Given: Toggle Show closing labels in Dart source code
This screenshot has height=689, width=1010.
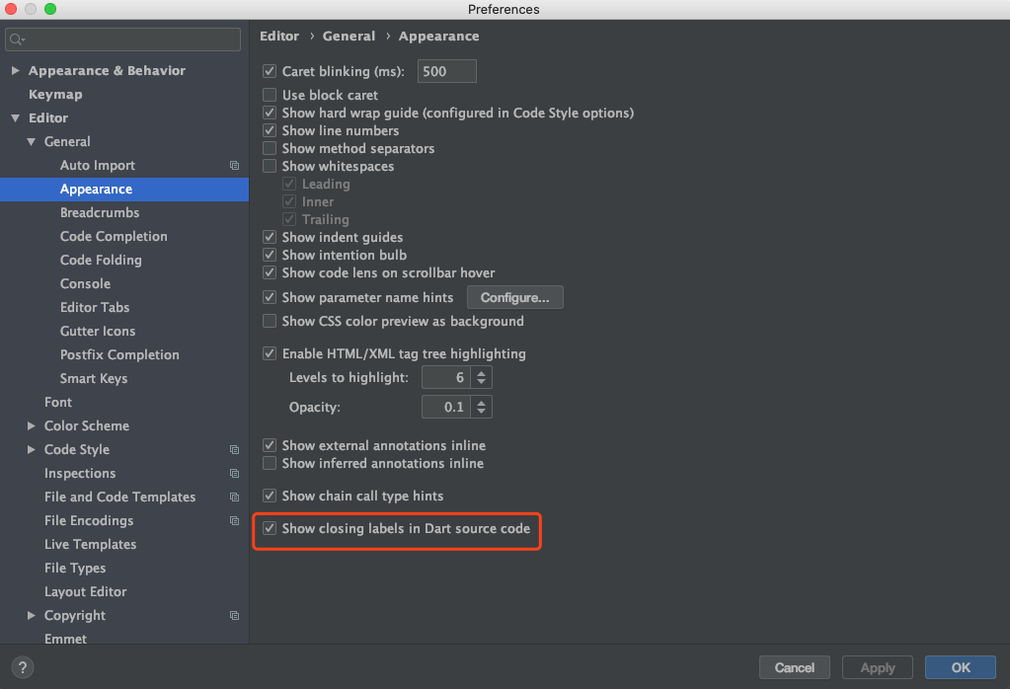Looking at the screenshot, I should pyautogui.click(x=270, y=529).
